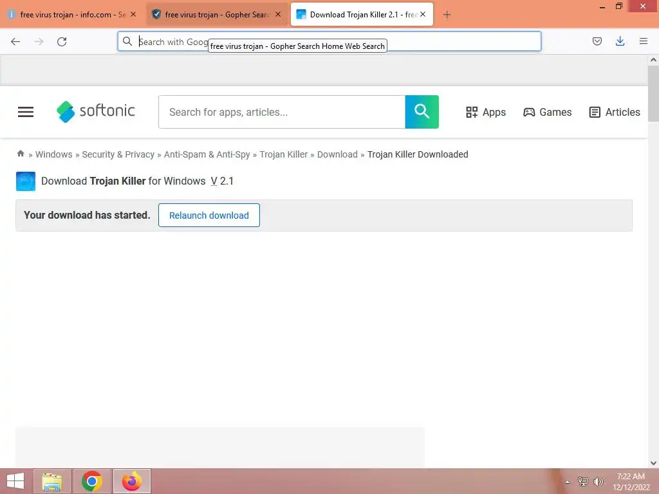Screen dimensions: 659x494
Task: Open the Security & Privacy breadcrumb
Action: click(118, 154)
